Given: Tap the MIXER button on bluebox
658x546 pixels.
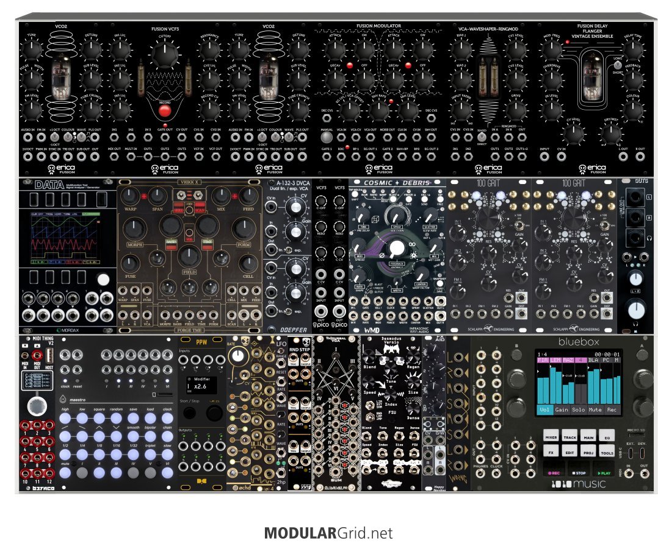Looking at the screenshot, I should coord(551,436).
